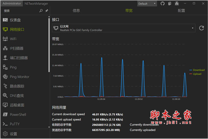Click the 66357295 (63.28 MB) sent value
Viewport: 208px width, 139px height.
tap(106, 130)
